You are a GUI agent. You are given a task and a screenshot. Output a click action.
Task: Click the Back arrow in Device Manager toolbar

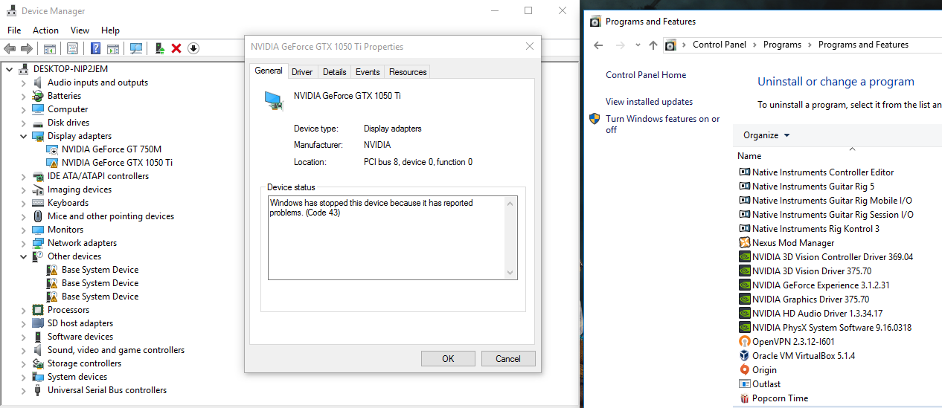10,48
